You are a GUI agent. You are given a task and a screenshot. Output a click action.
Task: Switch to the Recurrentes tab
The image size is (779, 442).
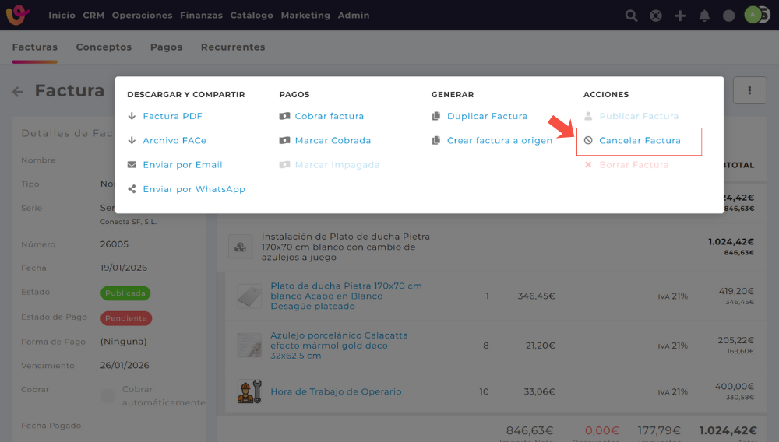point(233,47)
